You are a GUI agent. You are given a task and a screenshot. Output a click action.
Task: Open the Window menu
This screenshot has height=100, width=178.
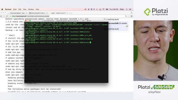(x=31, y=9)
